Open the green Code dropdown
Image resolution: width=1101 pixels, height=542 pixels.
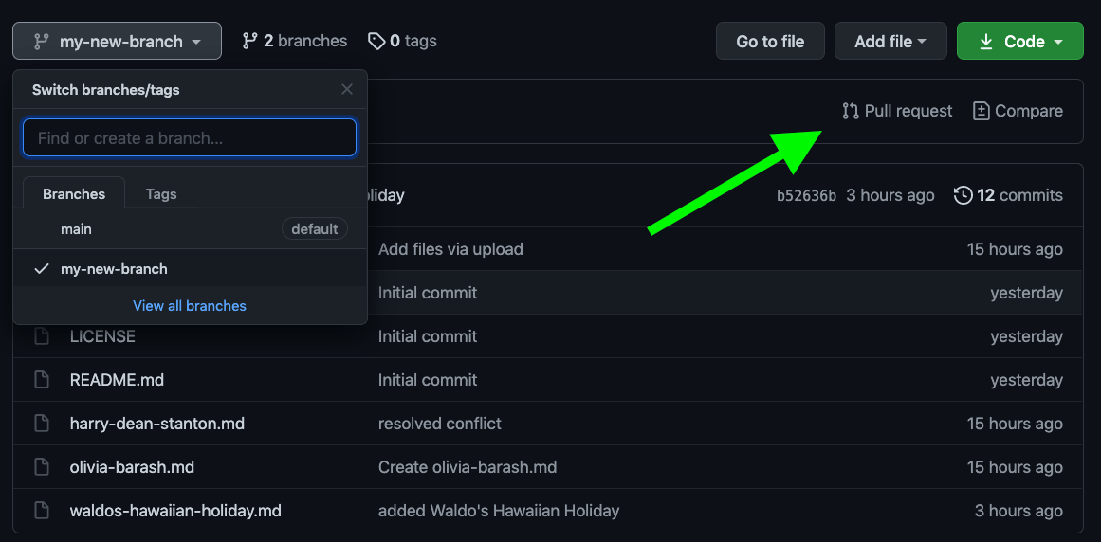tap(1019, 42)
